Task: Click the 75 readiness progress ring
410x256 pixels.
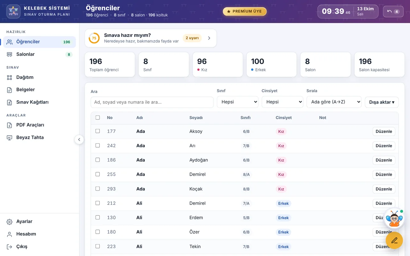Action: (94, 38)
